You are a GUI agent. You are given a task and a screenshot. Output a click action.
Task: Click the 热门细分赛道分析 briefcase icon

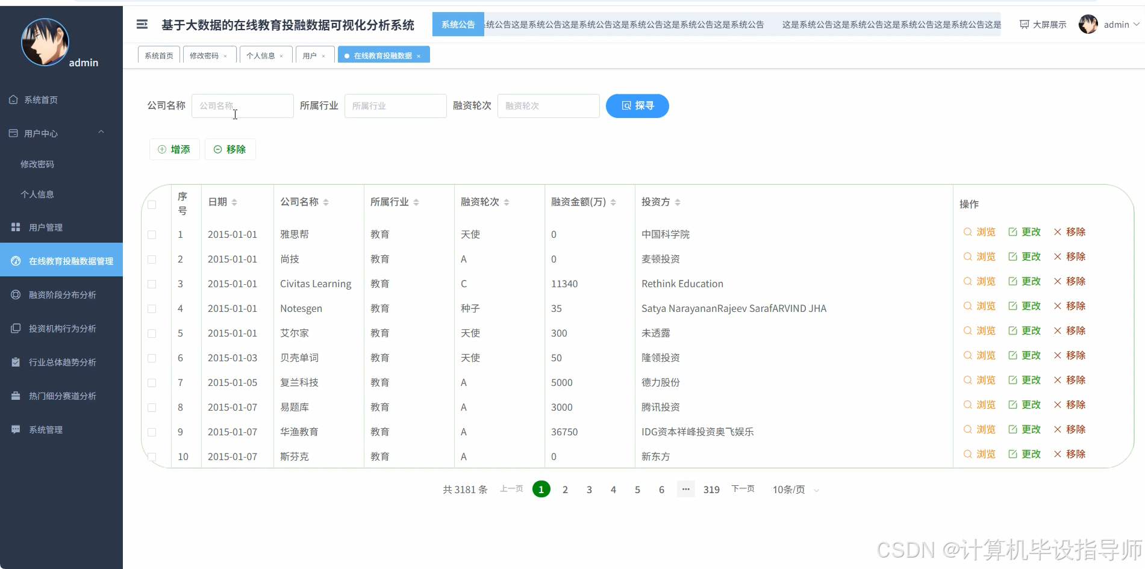tap(16, 396)
